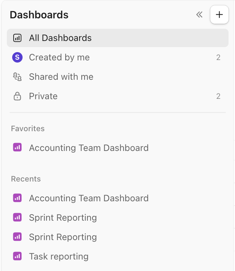Click the Favorites section header
235x271 pixels.
(28, 129)
